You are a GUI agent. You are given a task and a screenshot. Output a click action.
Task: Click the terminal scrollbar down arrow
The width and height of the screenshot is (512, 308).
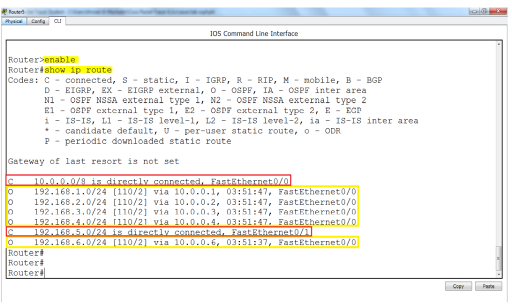pos(499,274)
